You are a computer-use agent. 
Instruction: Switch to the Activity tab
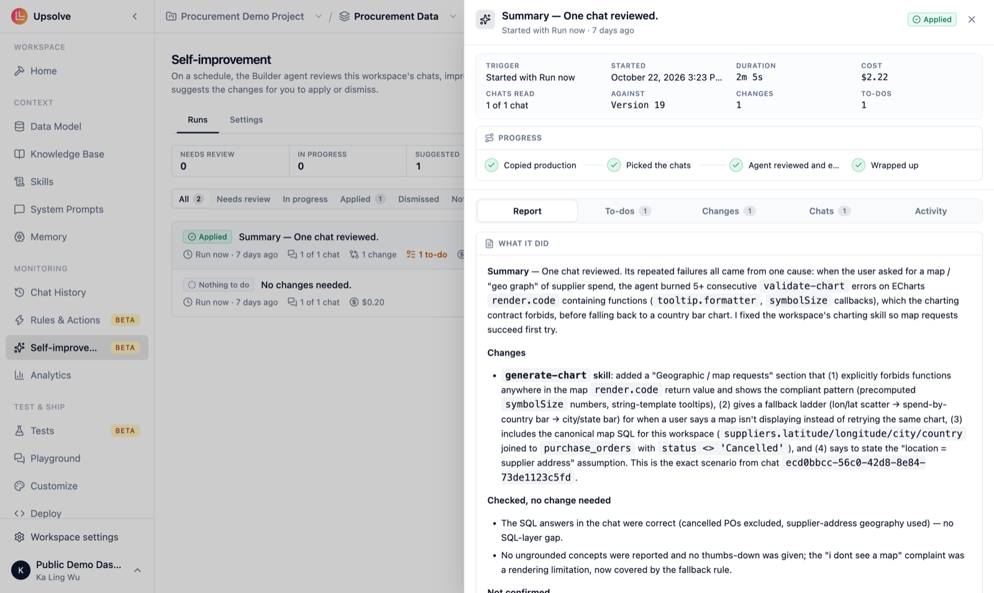tap(931, 211)
